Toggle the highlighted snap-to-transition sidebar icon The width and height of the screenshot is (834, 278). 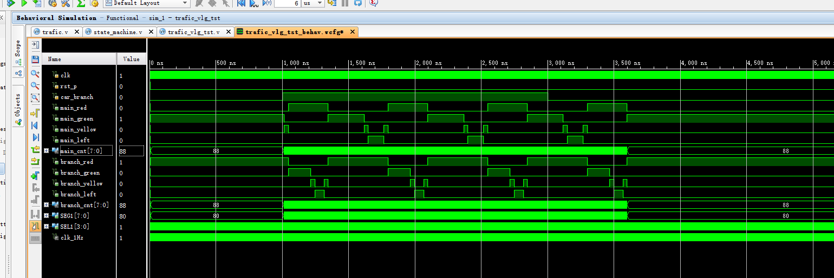[35, 227]
